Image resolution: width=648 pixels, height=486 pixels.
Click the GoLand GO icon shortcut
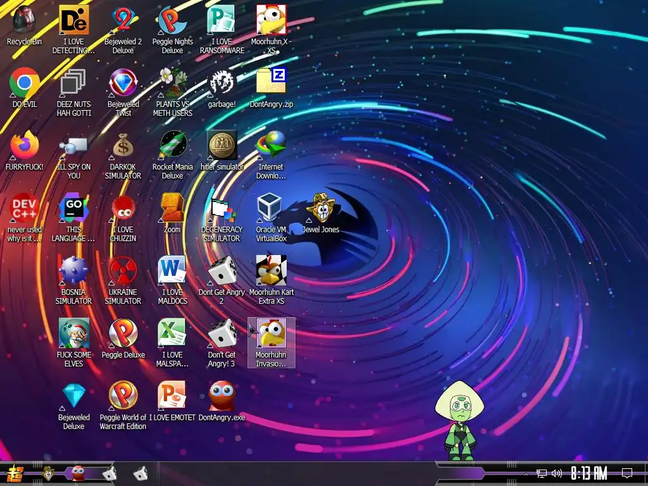tap(73, 218)
